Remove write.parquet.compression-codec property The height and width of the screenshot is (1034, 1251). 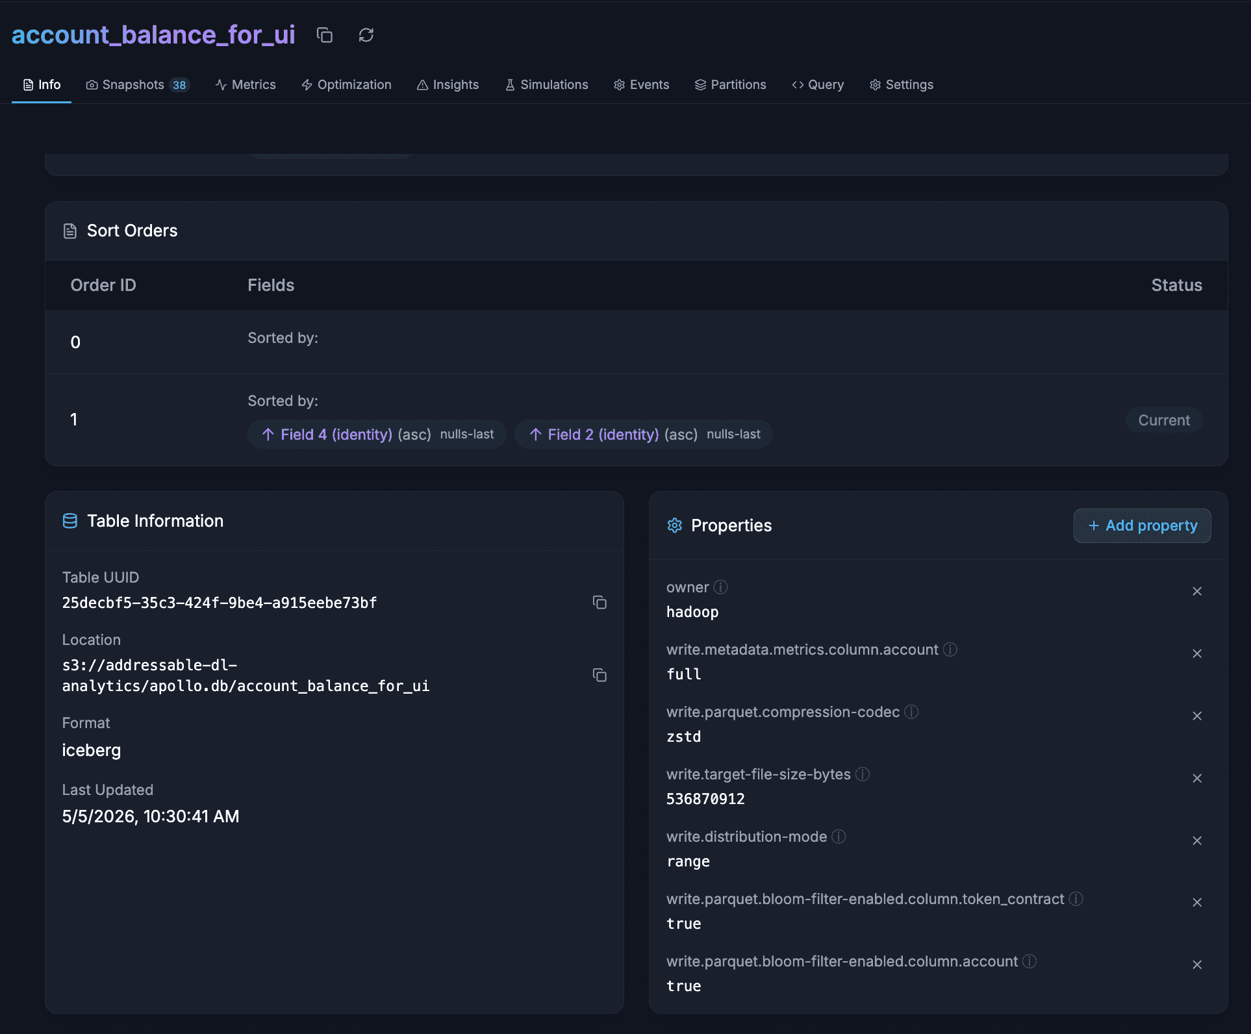tap(1197, 716)
